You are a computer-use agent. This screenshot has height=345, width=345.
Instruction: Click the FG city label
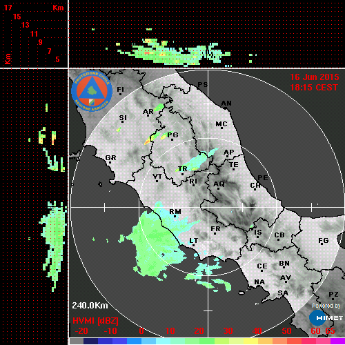324,241
